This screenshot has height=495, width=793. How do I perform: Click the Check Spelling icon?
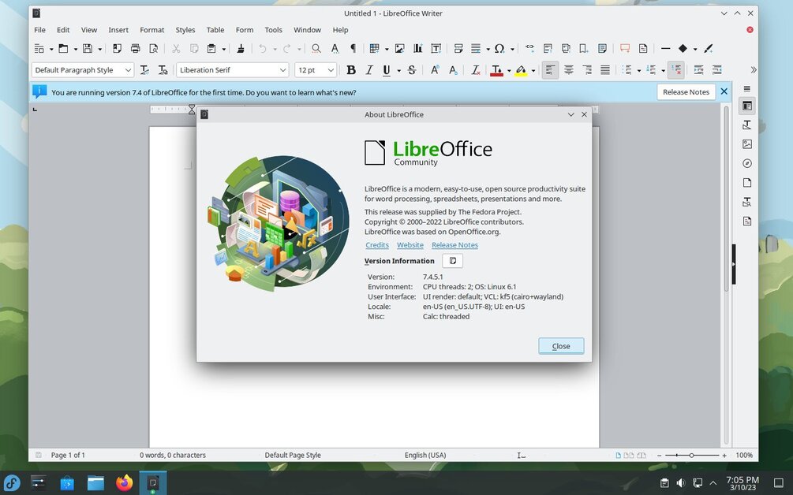[335, 49]
